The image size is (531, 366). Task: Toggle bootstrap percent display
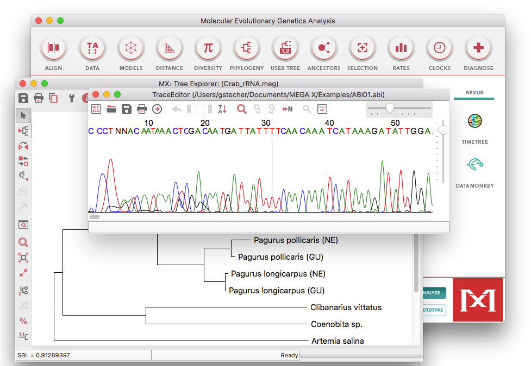click(23, 321)
